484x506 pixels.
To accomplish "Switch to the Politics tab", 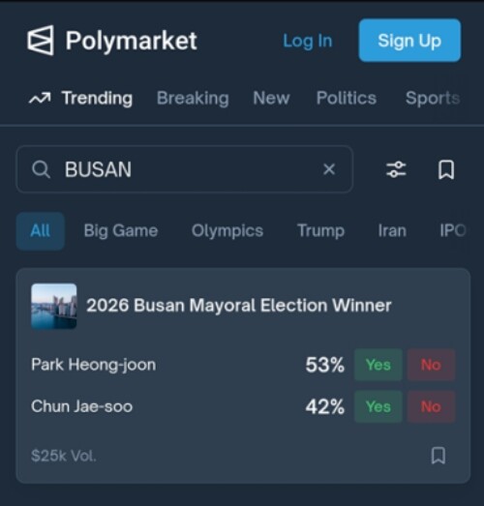I will click(x=347, y=98).
